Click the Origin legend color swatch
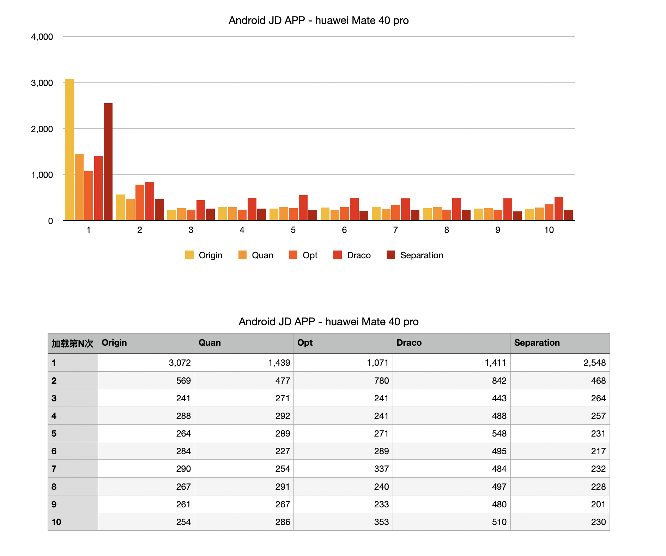The width and height of the screenshot is (666, 556). (x=189, y=255)
